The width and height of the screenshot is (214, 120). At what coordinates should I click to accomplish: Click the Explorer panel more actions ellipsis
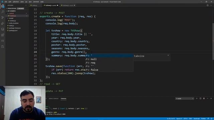pos(26,5)
